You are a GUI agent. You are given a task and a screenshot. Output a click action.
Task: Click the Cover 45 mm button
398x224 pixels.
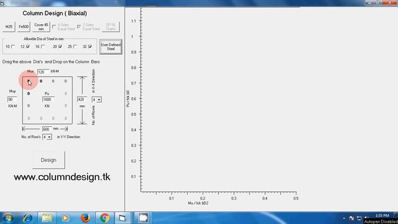tap(41, 27)
